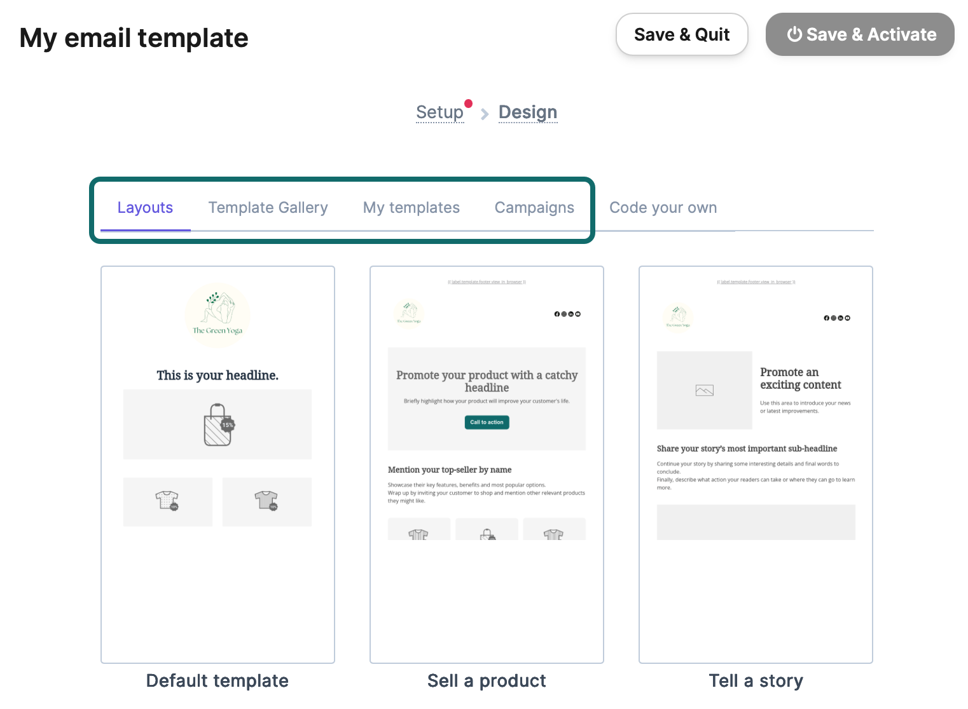This screenshot has width=968, height=709.
Task: Open the view in browser link
Action: [x=487, y=281]
